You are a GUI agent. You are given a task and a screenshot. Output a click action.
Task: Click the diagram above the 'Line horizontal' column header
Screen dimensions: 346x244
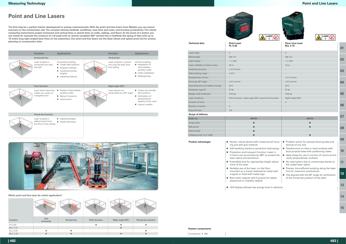click(x=46, y=207)
